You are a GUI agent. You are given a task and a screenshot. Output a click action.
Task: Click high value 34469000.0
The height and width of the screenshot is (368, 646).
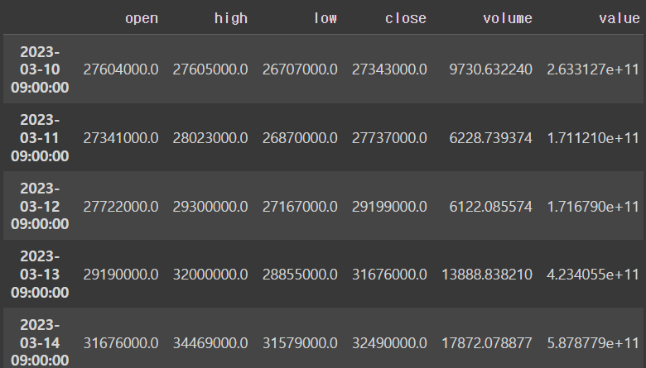210,343
